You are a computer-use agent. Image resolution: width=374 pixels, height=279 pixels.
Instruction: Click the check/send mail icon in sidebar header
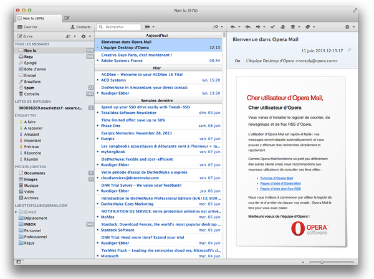point(68,36)
